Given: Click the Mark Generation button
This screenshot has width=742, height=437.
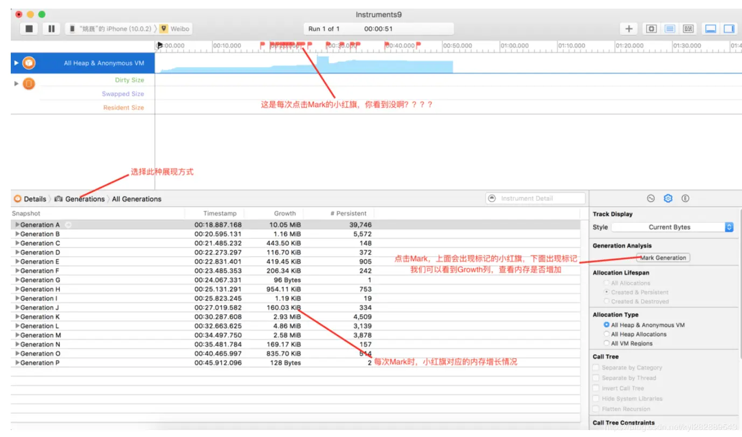Looking at the screenshot, I should tap(663, 258).
